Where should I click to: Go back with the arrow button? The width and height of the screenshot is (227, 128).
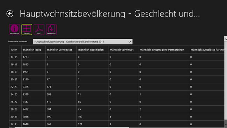[10, 14]
